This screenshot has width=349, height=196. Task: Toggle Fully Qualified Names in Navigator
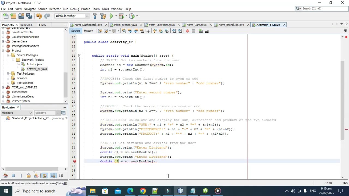click(45, 176)
